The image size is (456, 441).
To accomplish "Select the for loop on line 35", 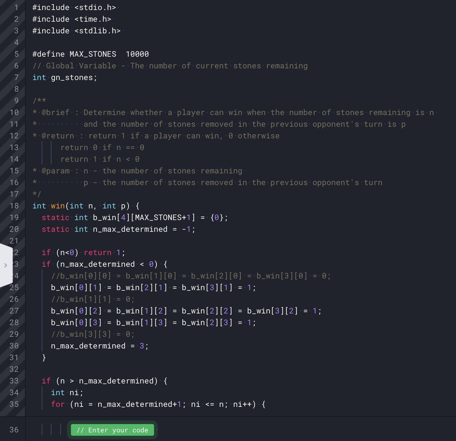I will (156, 404).
